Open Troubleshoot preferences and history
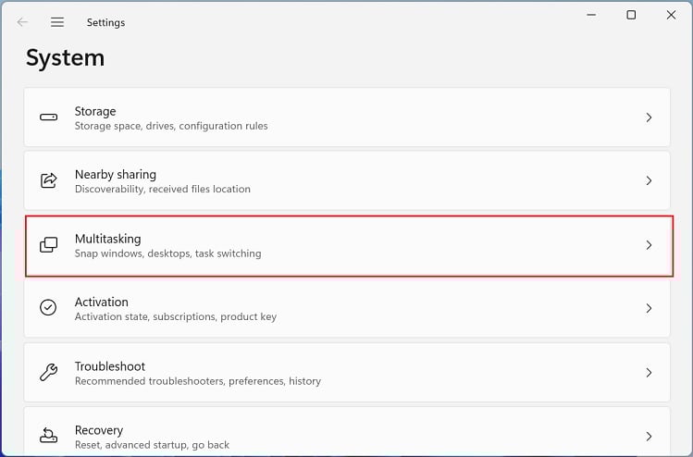Image resolution: width=693 pixels, height=457 pixels. pos(197,380)
